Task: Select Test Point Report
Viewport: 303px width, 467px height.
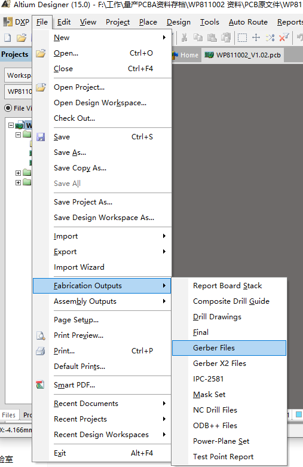Action: coord(229,457)
